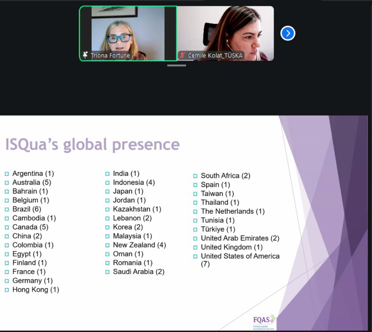Viewport: 372px width, 332px height.
Task: Click the 'Romania (1)' list entry
Action: [x=133, y=263]
